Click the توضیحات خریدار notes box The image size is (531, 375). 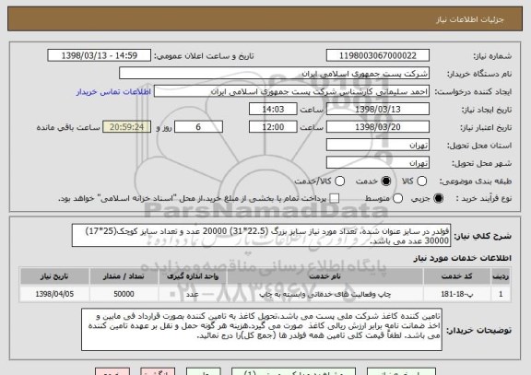[262, 329]
